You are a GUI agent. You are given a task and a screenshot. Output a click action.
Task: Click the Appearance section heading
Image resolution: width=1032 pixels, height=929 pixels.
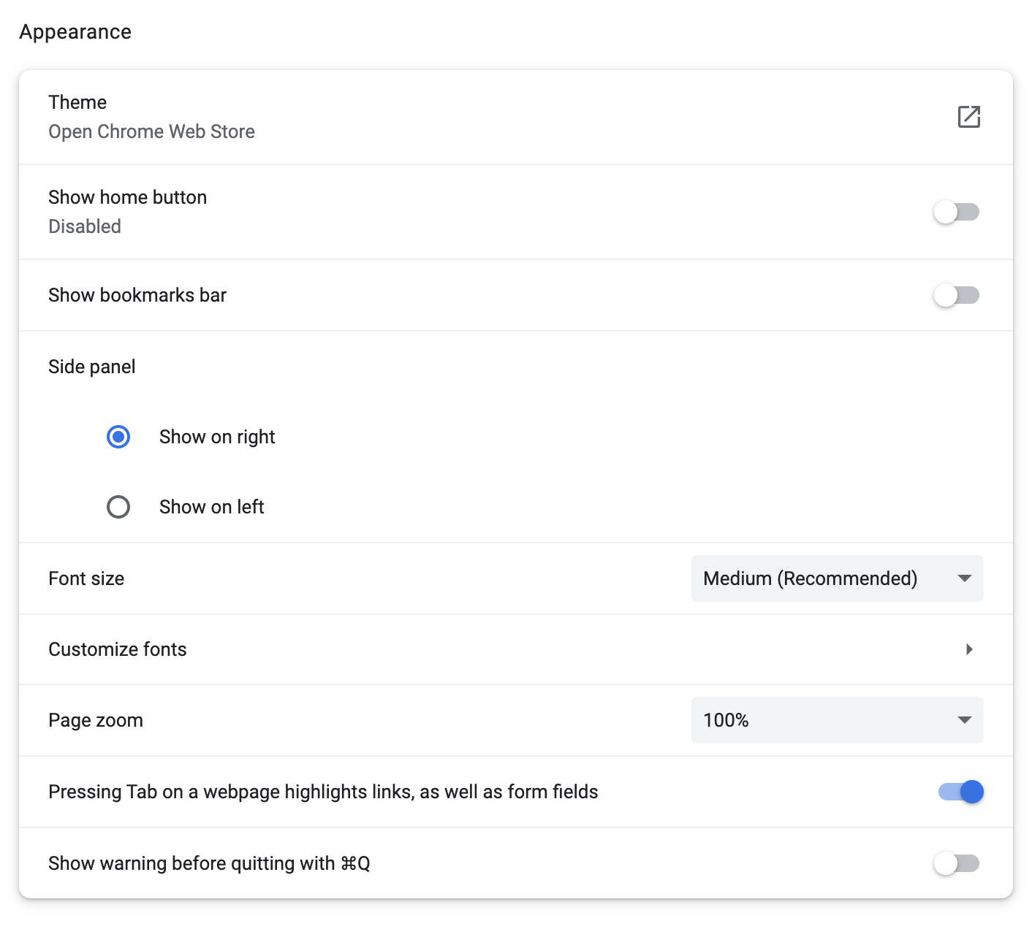(x=75, y=31)
